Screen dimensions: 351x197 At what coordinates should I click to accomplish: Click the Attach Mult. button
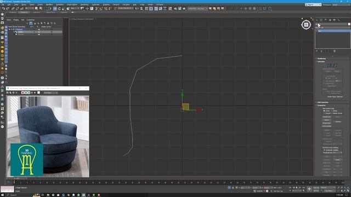(327, 123)
